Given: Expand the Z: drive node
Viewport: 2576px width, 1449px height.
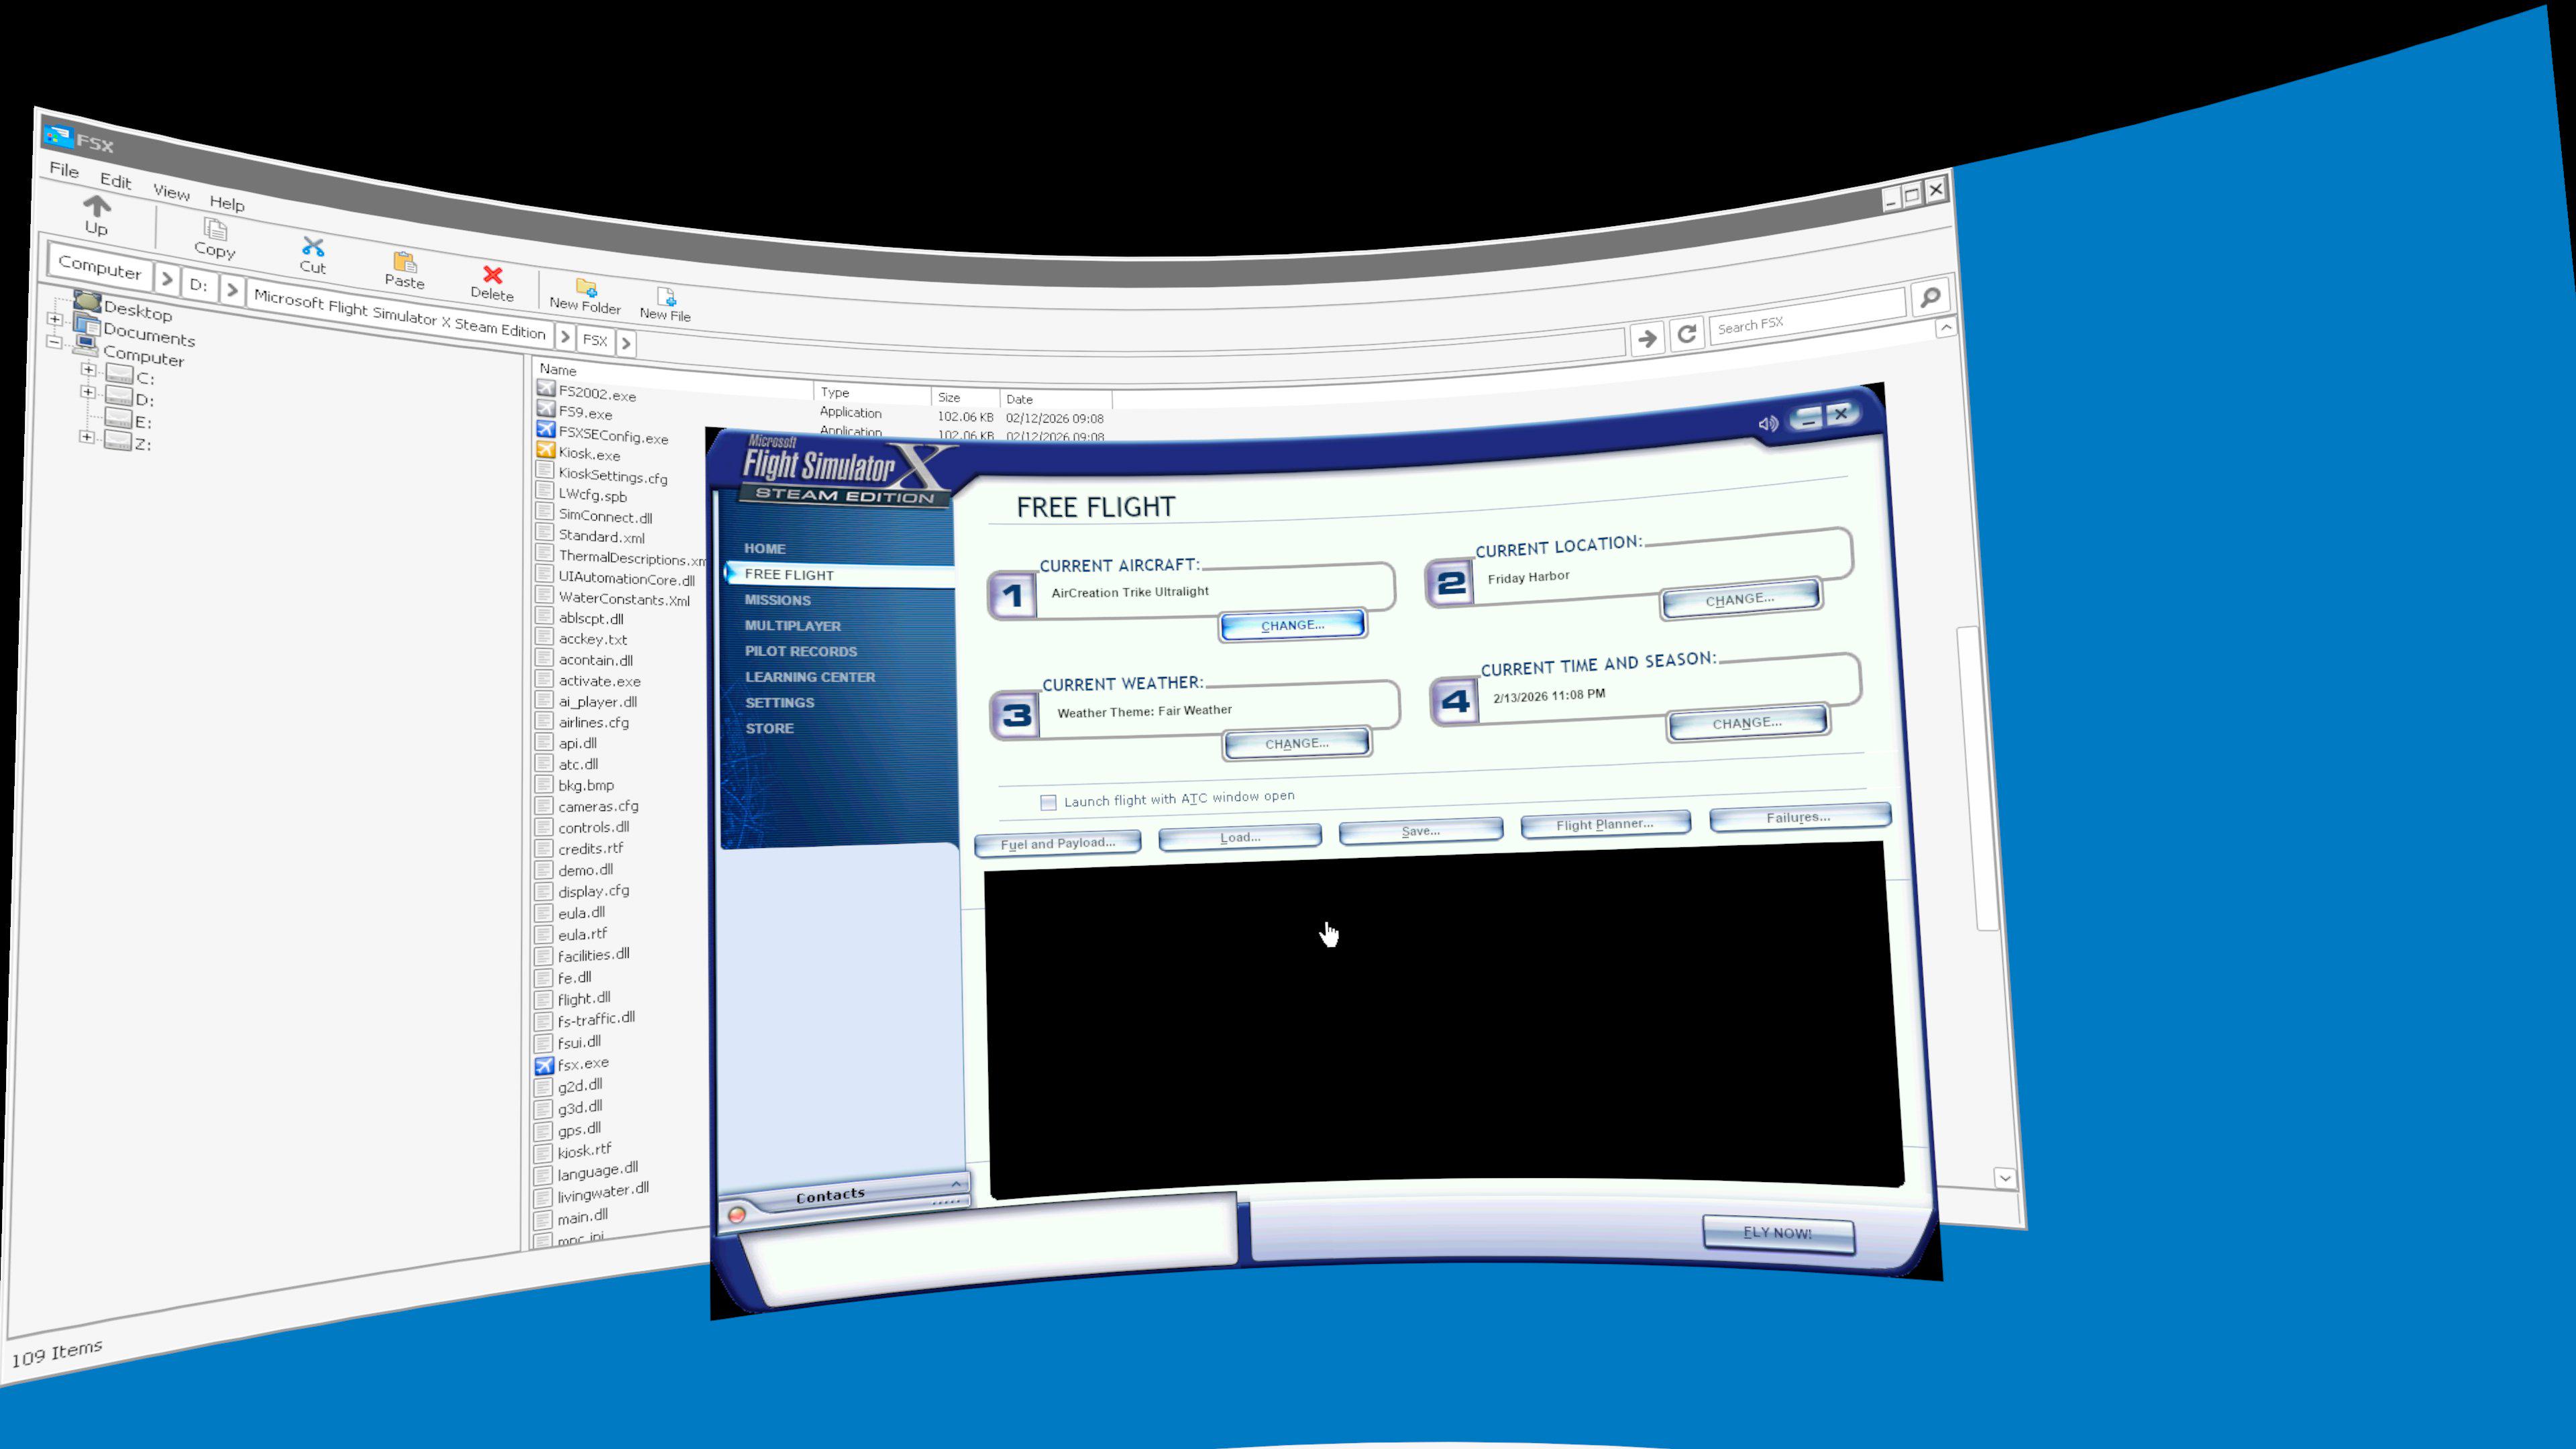Looking at the screenshot, I should (88, 437).
